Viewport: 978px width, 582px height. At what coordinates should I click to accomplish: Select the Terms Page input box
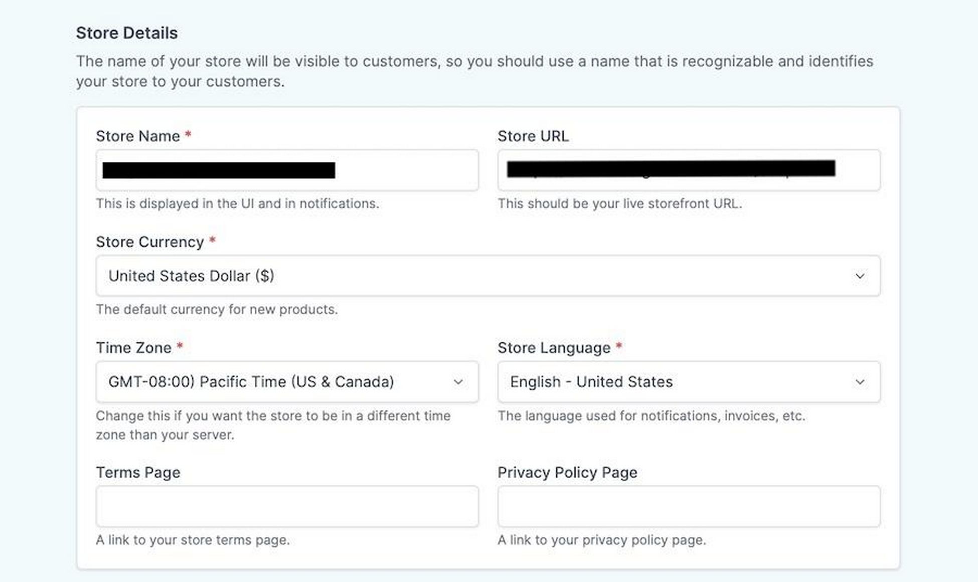(x=287, y=506)
